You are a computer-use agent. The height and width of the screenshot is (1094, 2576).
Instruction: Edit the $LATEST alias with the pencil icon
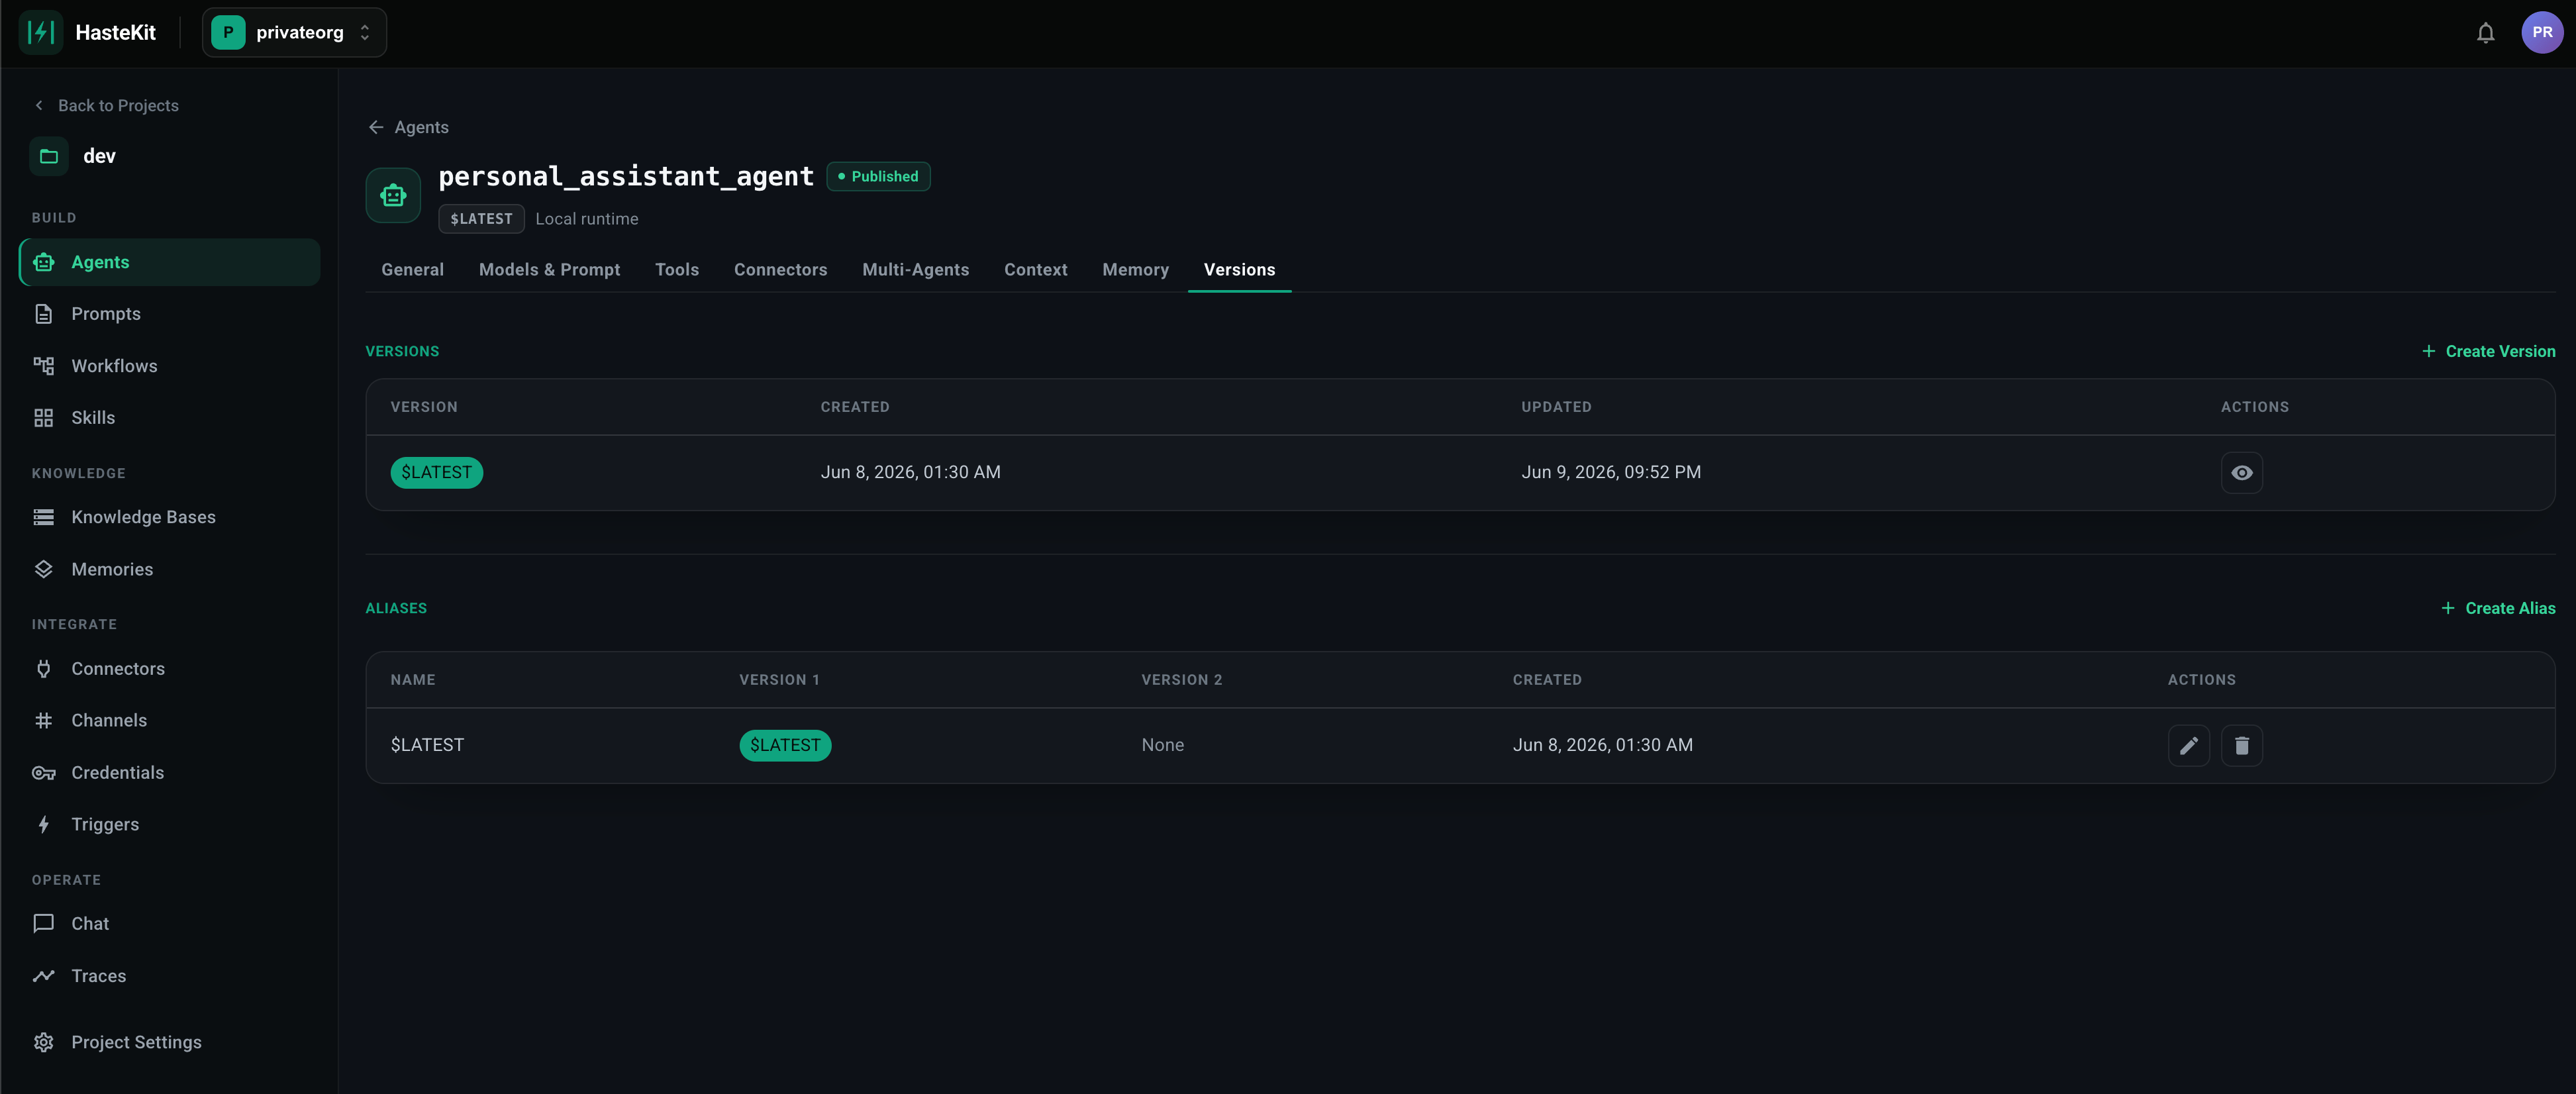click(x=2188, y=745)
